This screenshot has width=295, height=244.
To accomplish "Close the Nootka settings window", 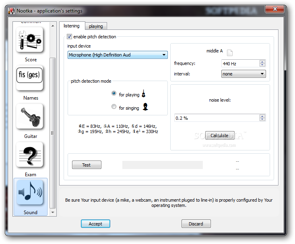I will click(x=275, y=9).
